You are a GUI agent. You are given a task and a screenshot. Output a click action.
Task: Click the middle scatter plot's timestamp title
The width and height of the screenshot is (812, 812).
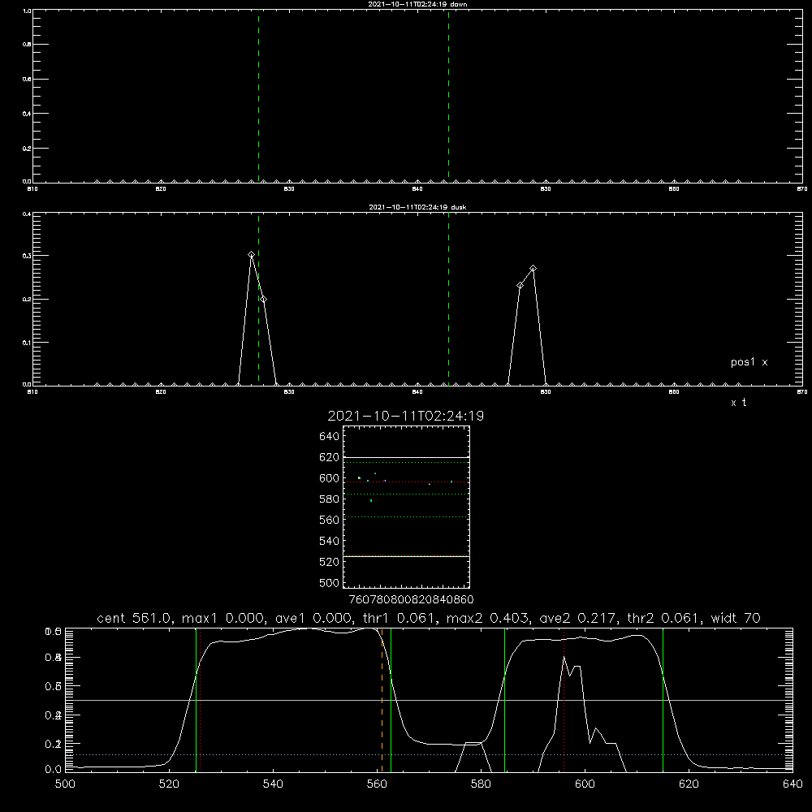tap(405, 416)
